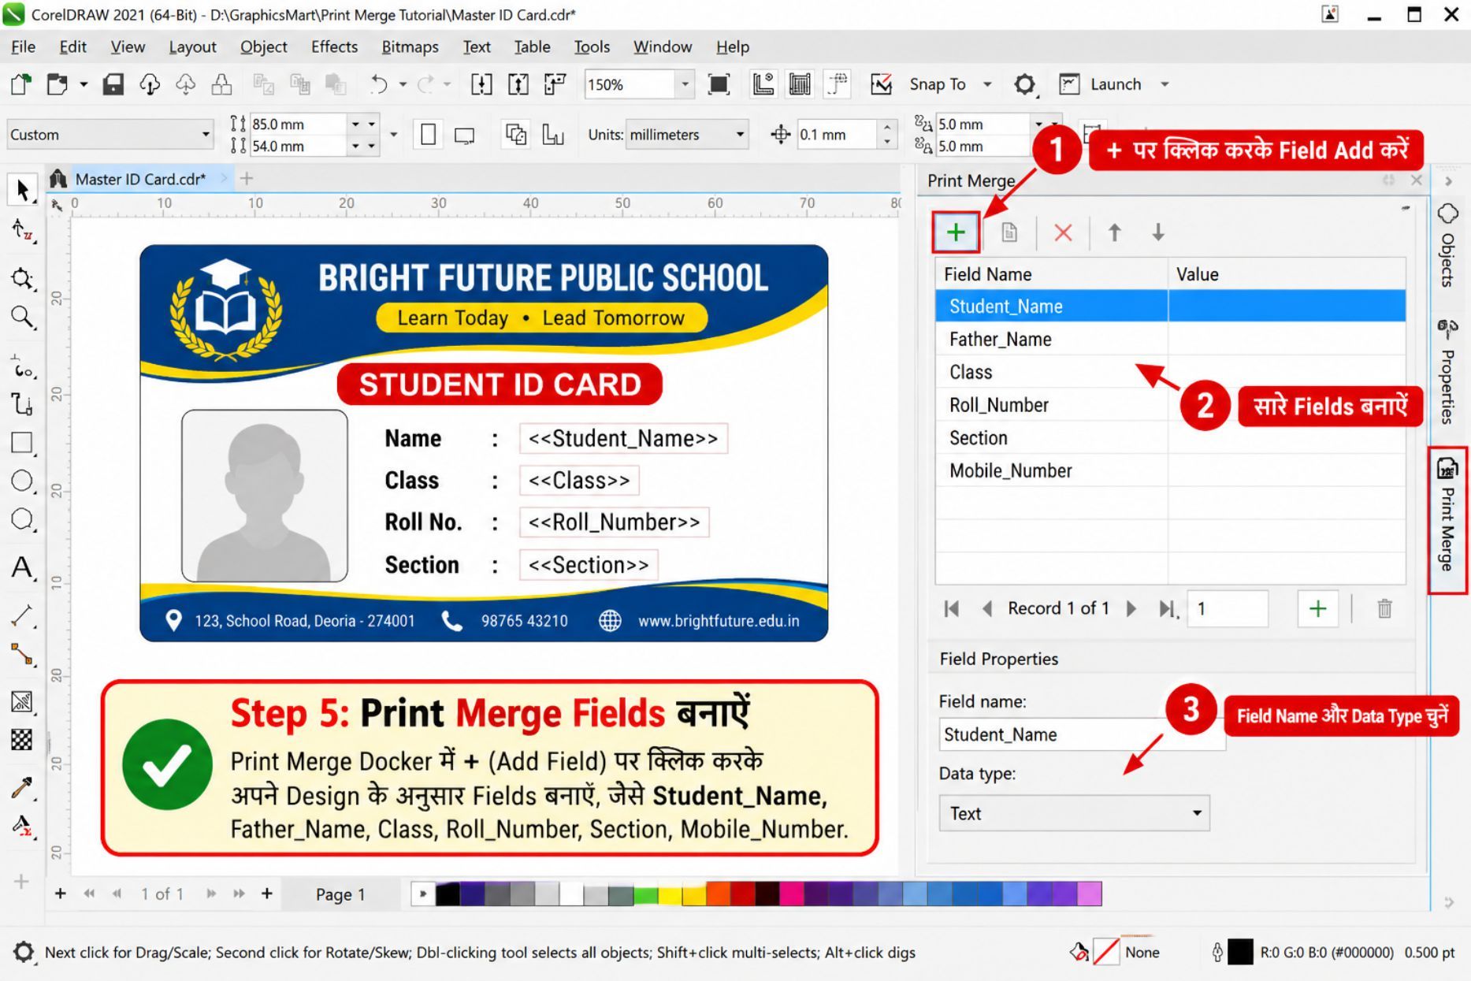Screen dimensions: 1471x981
Task: Click the Field name input box
Action: (1082, 734)
